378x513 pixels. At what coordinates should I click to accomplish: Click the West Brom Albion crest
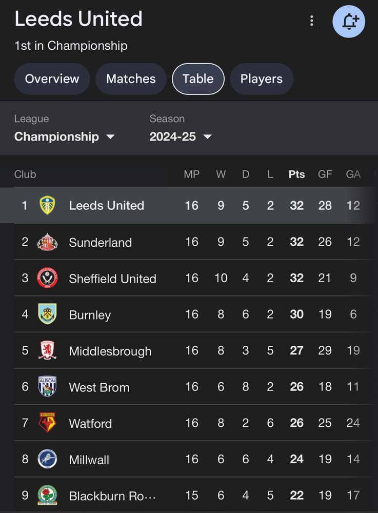[x=47, y=387]
